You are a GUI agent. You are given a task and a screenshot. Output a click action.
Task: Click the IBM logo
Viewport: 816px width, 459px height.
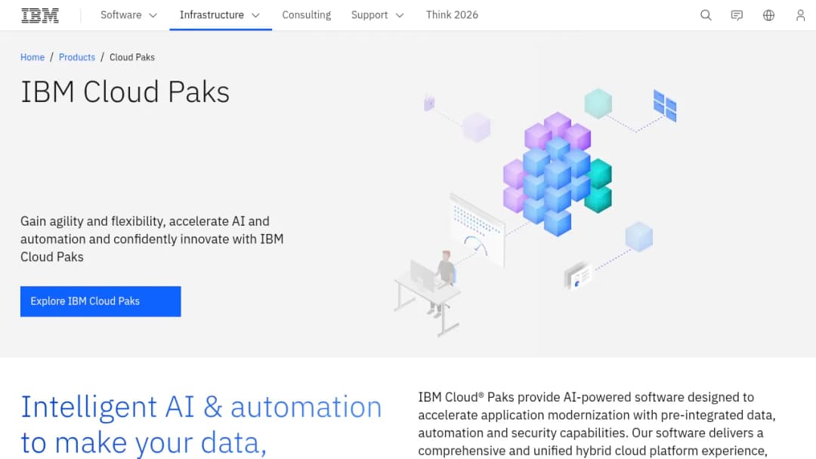40,15
